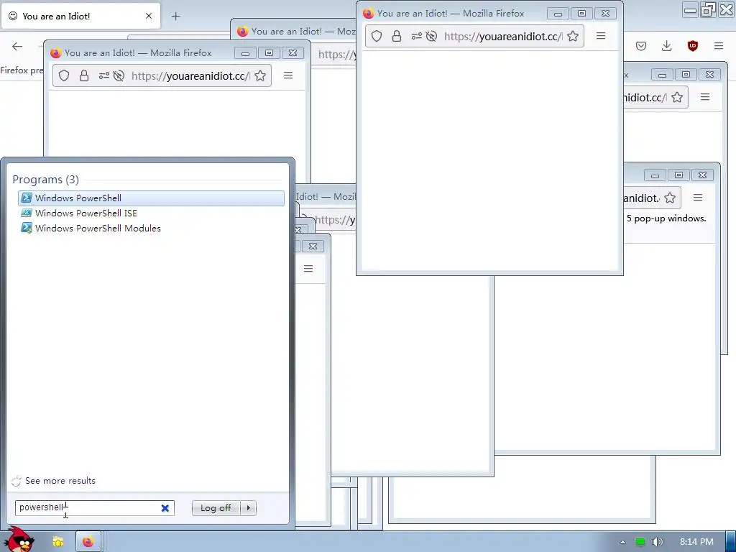Show hidden tray icons arrow

(622, 542)
